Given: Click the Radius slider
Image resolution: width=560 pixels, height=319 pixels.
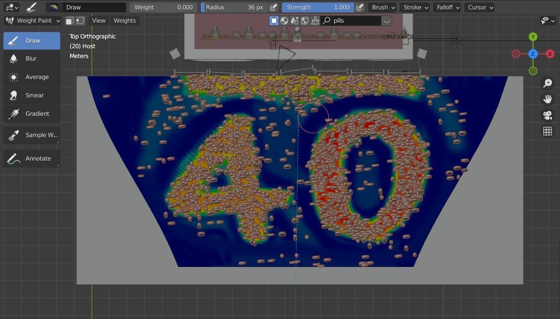Looking at the screenshot, I should click(x=235, y=7).
